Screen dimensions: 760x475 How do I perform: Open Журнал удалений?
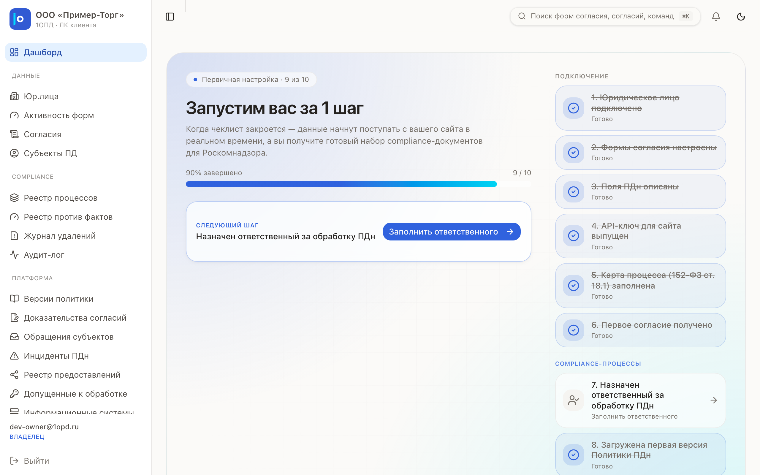tap(76, 236)
